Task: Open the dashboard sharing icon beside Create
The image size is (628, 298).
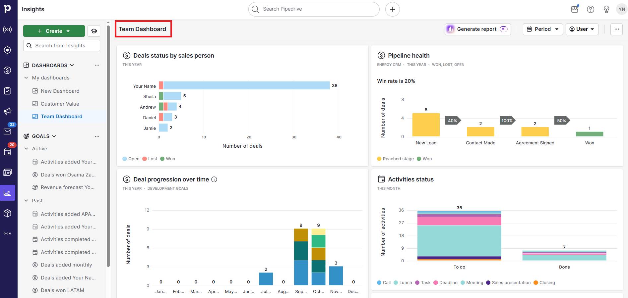Action: 94,31
